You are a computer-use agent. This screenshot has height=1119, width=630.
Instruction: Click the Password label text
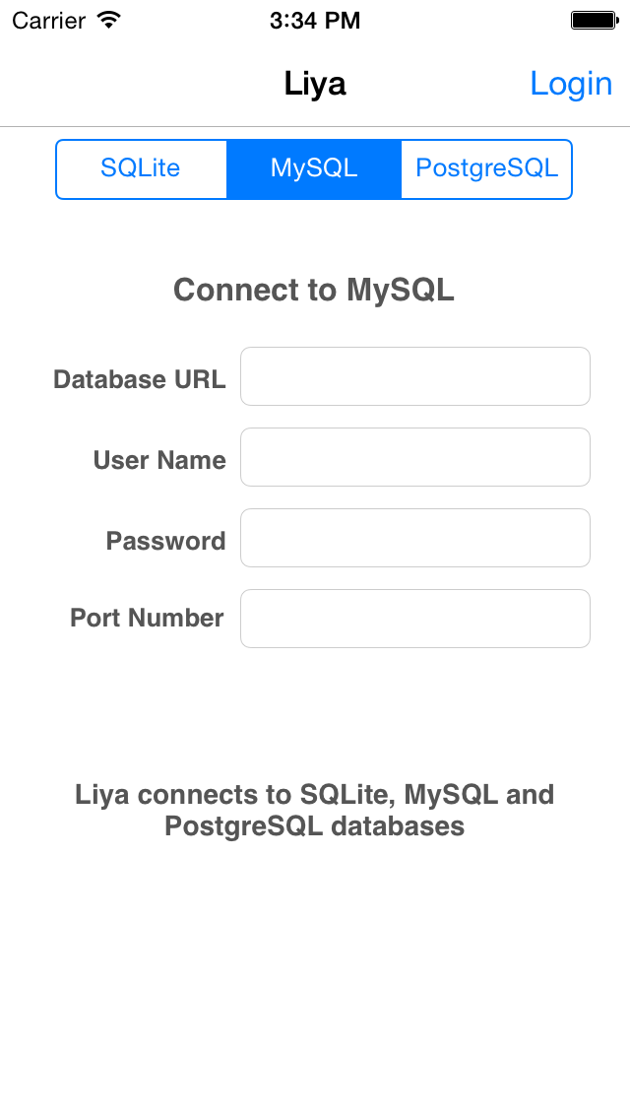point(165,541)
